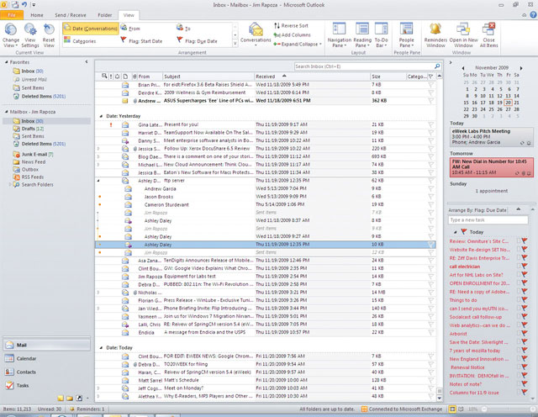Sort by the Subject column header

(208, 77)
